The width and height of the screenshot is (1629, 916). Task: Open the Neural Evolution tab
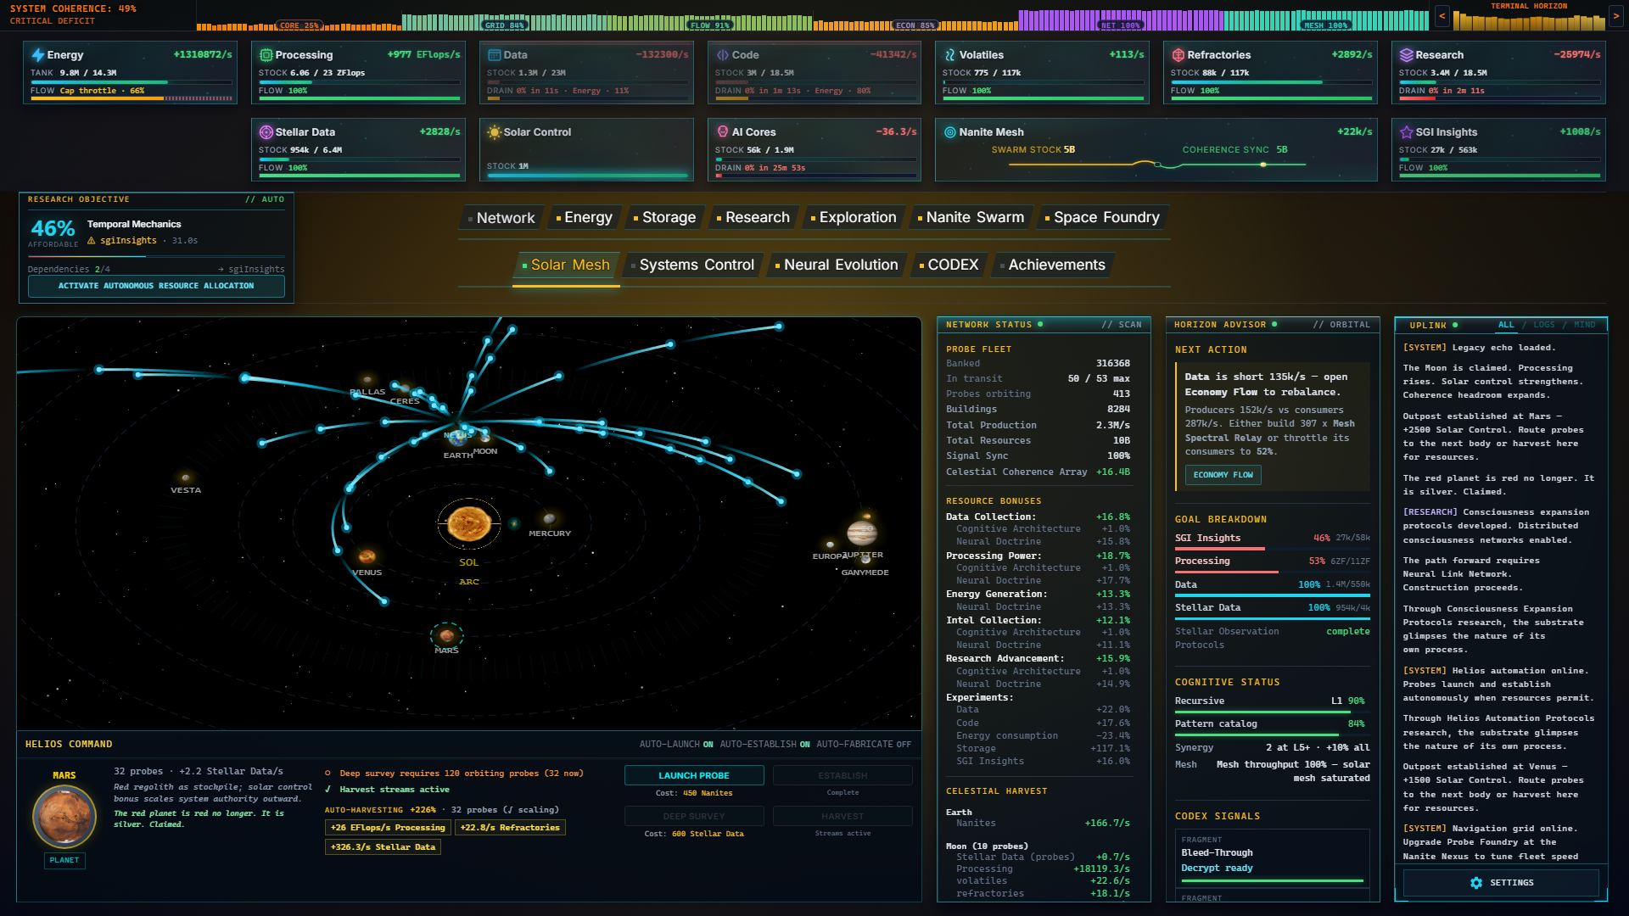[x=837, y=265]
